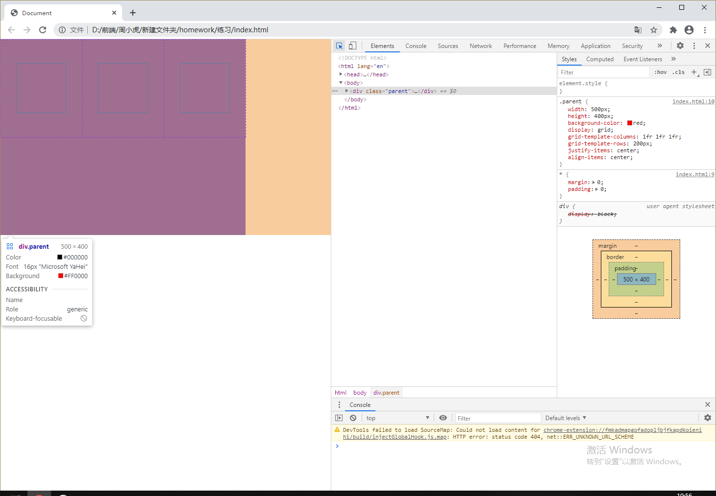Open the chrome-extension source map link
The width and height of the screenshot is (716, 496).
pyautogui.click(x=622, y=430)
